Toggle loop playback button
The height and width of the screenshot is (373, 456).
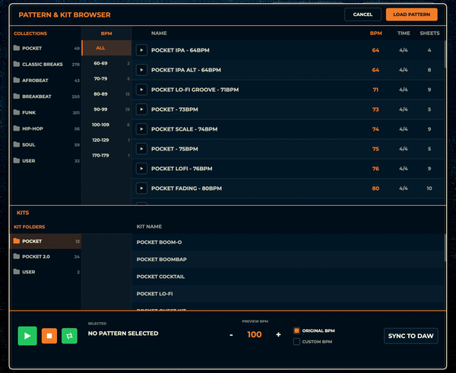coord(69,336)
